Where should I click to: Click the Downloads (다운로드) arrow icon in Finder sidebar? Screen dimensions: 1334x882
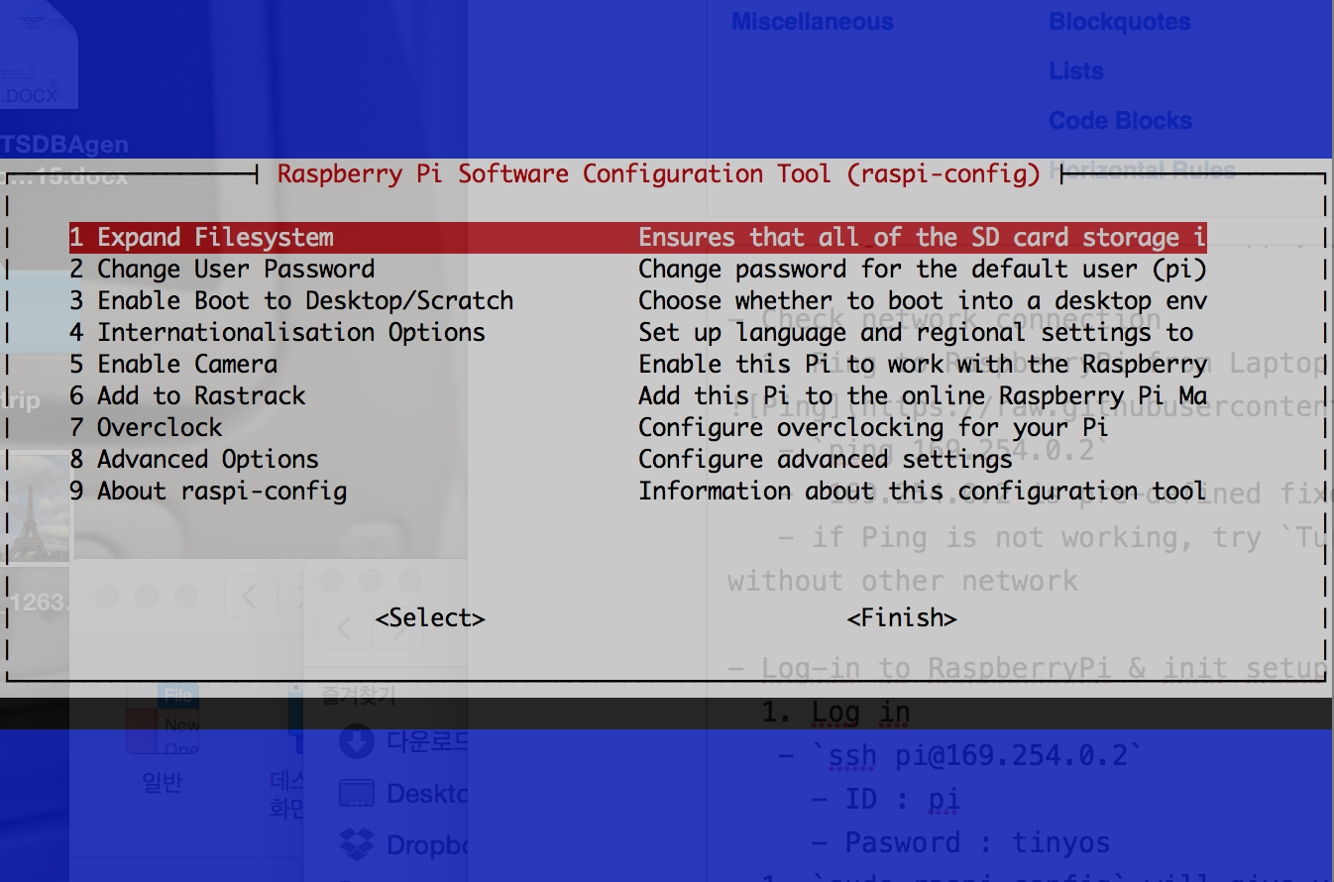[357, 742]
